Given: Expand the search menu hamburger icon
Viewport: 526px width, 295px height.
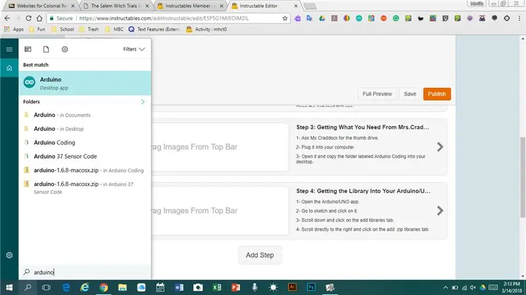Looking at the screenshot, I should [9, 50].
